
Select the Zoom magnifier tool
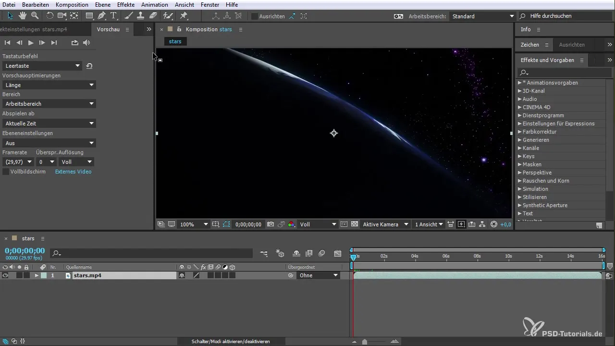click(35, 16)
